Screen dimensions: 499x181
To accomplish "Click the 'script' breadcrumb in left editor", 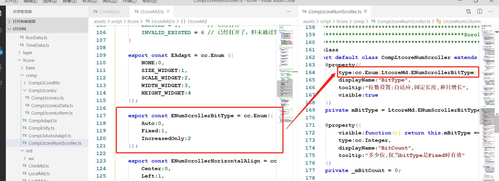I will tap(117, 21).
